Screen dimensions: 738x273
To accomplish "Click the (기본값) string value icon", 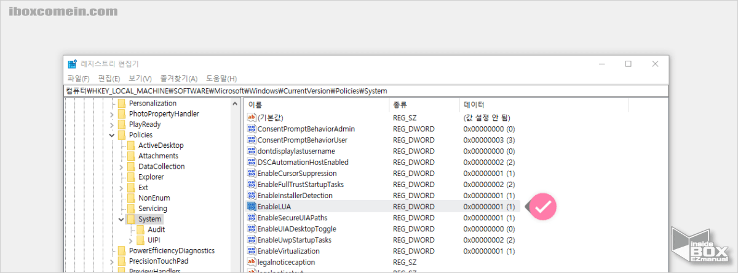I will [x=251, y=117].
